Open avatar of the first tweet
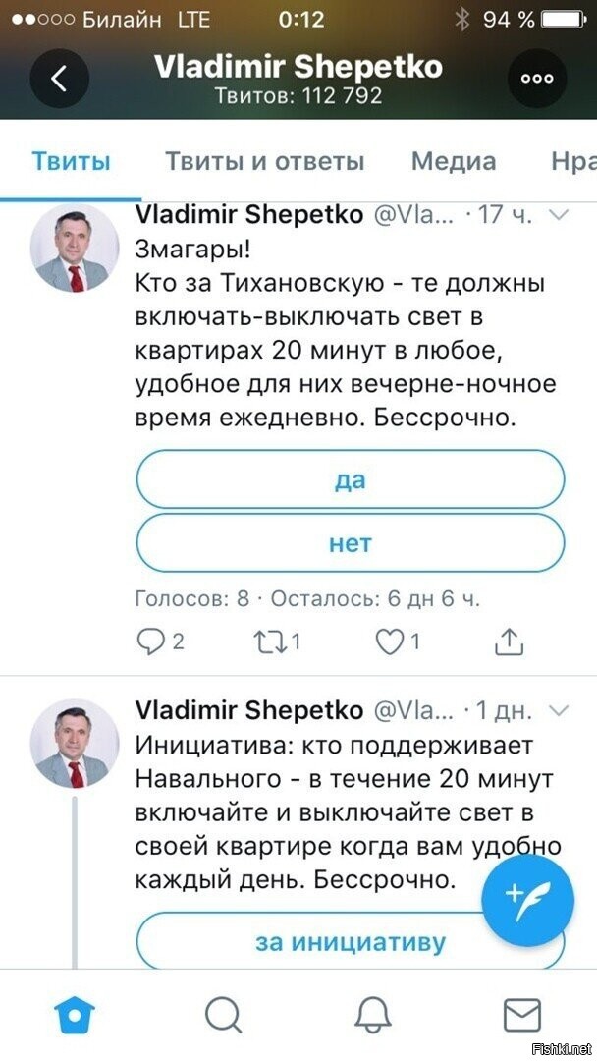This screenshot has height=1061, width=597. [75, 249]
